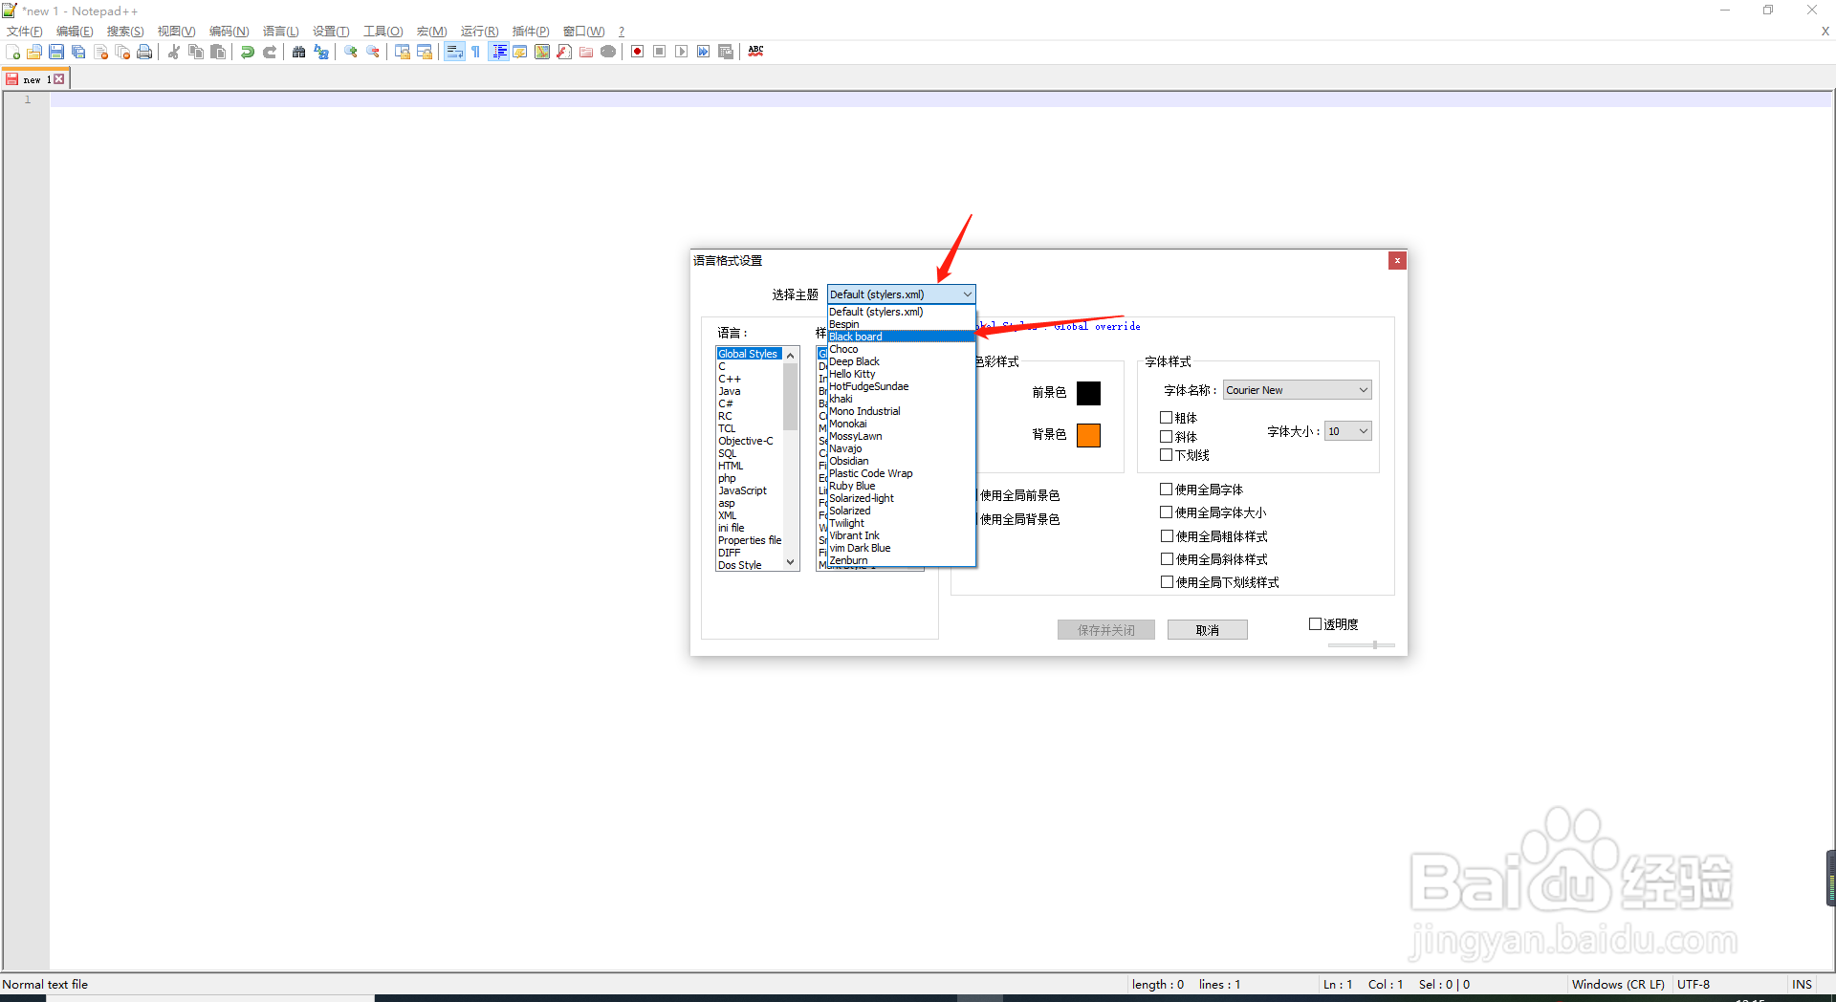
Task: Check the 斜体 italic checkbox
Action: (x=1167, y=437)
